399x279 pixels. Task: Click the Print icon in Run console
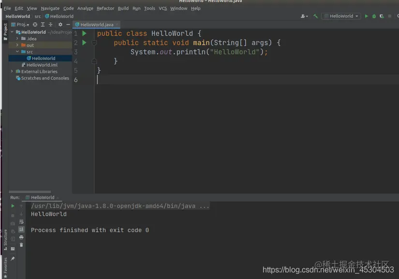coord(21,237)
